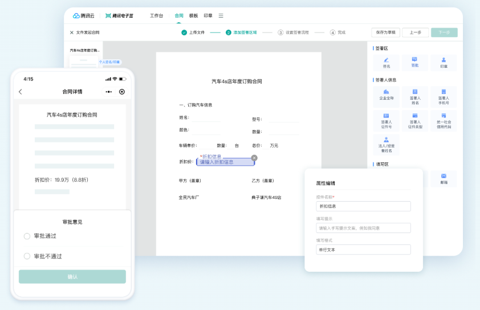Insert the 签署人姓名 field
The image size is (480, 310).
click(x=415, y=97)
